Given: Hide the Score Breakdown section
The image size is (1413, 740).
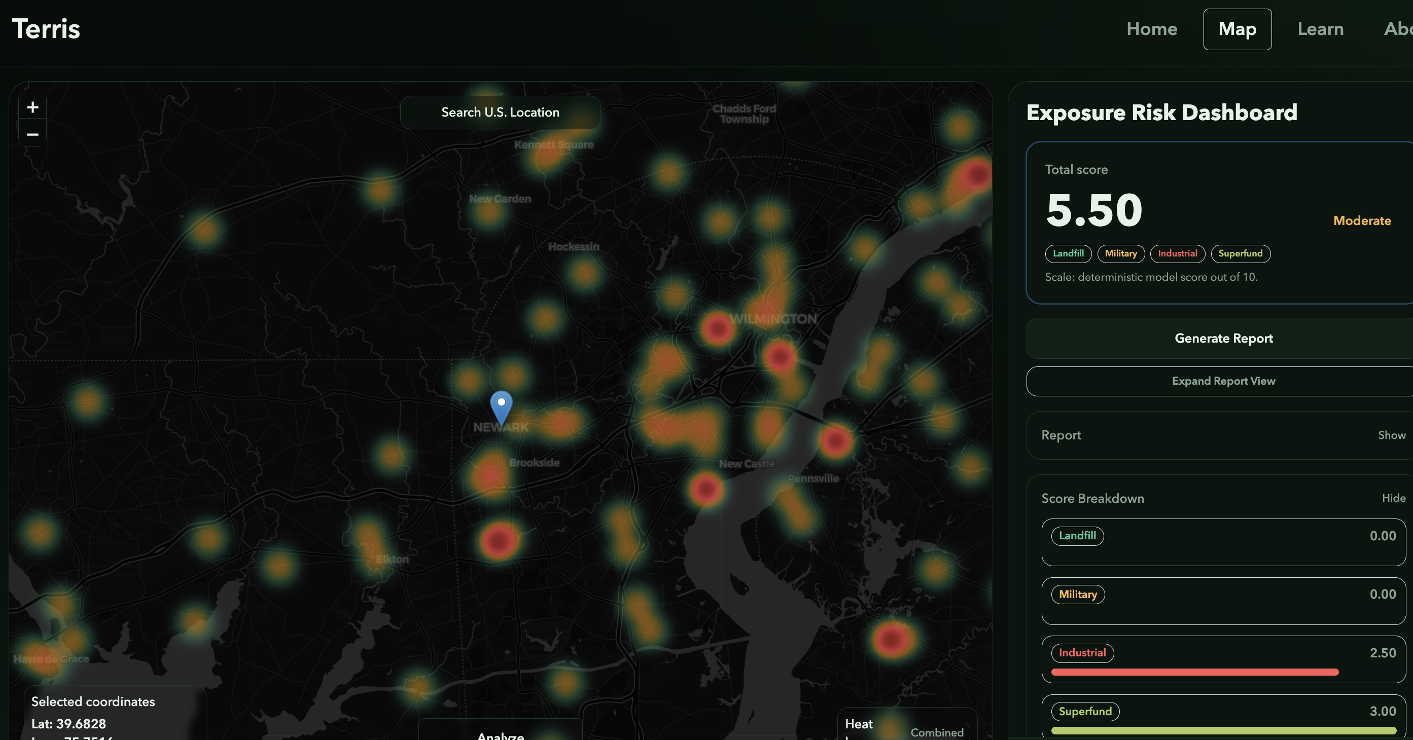Looking at the screenshot, I should (1393, 498).
